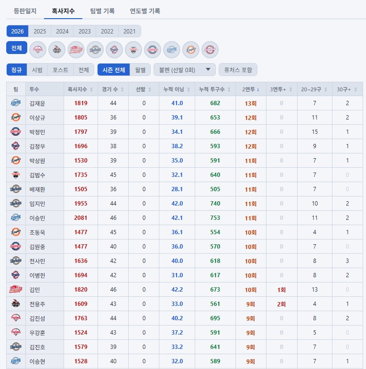The width and height of the screenshot is (366, 369).
Task: Sort by 20~29구 column arrows
Action: click(x=326, y=89)
